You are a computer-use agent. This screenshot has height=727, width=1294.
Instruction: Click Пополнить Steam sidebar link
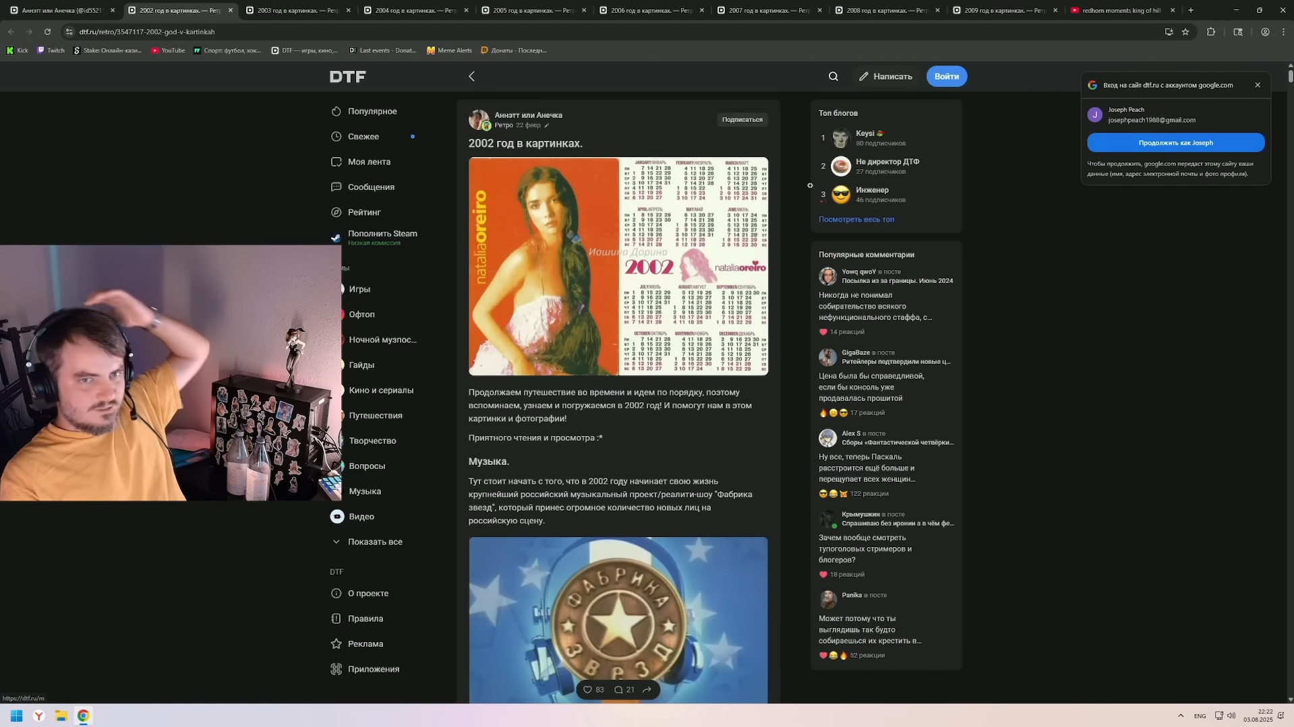pyautogui.click(x=382, y=237)
